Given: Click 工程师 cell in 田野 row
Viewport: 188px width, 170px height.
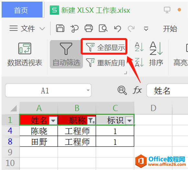Looking at the screenshot, I should tap(77, 141).
